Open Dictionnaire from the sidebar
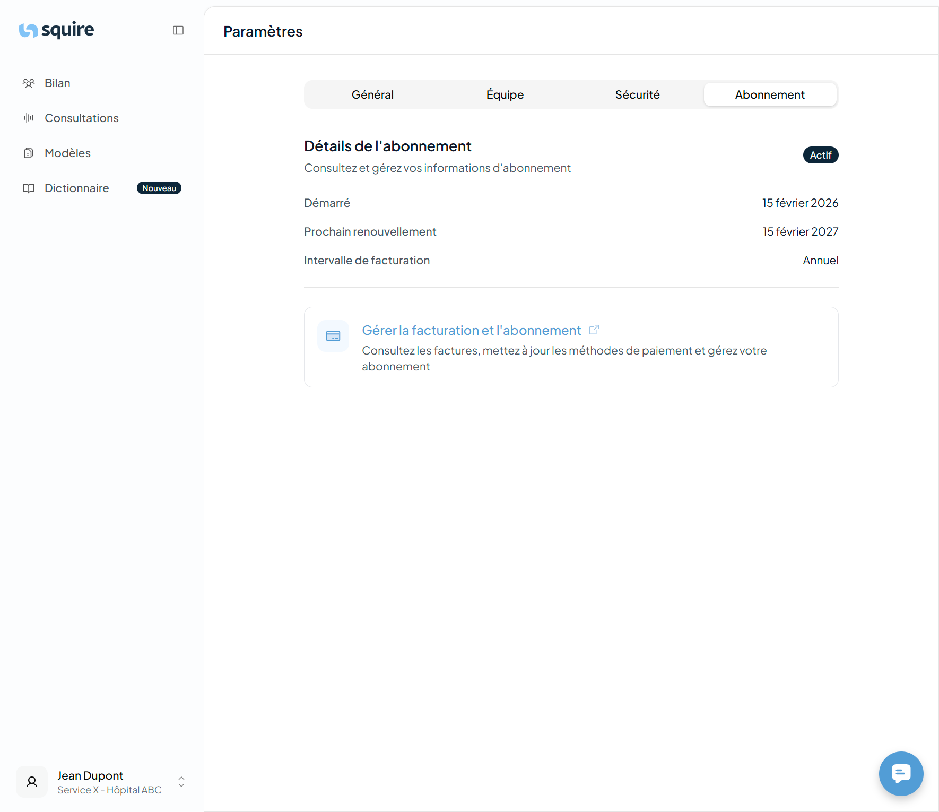This screenshot has width=939, height=812. [76, 188]
